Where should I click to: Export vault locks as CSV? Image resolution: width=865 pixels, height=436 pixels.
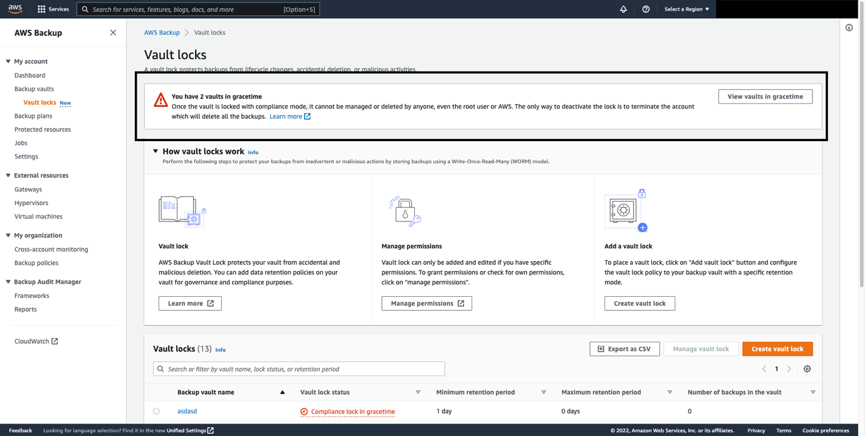[x=625, y=349]
